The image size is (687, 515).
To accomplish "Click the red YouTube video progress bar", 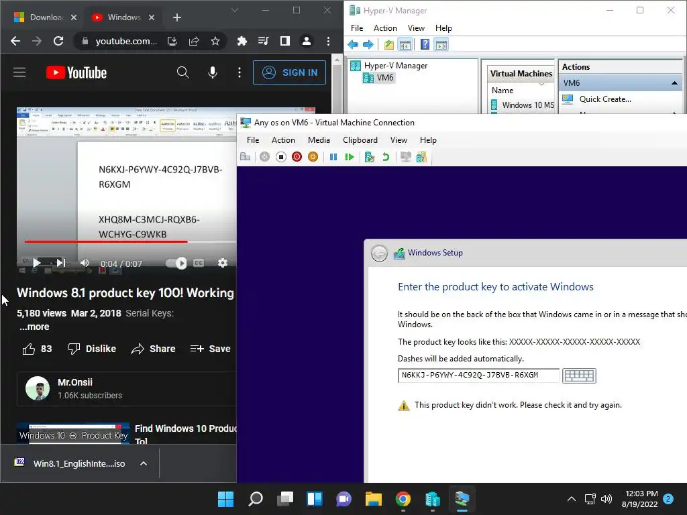I will (x=106, y=241).
